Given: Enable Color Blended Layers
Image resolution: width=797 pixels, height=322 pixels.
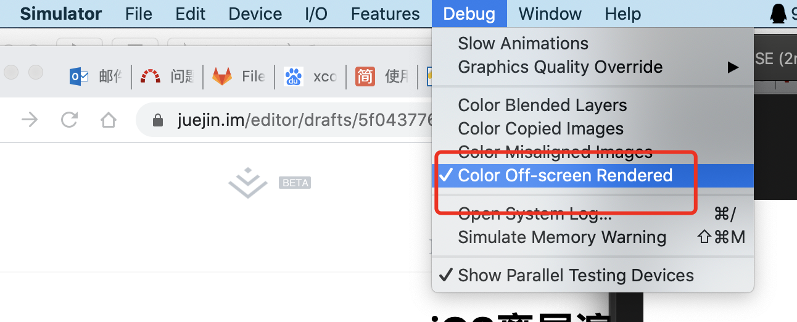Looking at the screenshot, I should point(542,105).
